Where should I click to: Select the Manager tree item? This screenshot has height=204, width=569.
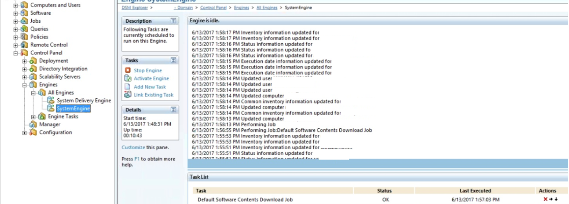(x=49, y=124)
